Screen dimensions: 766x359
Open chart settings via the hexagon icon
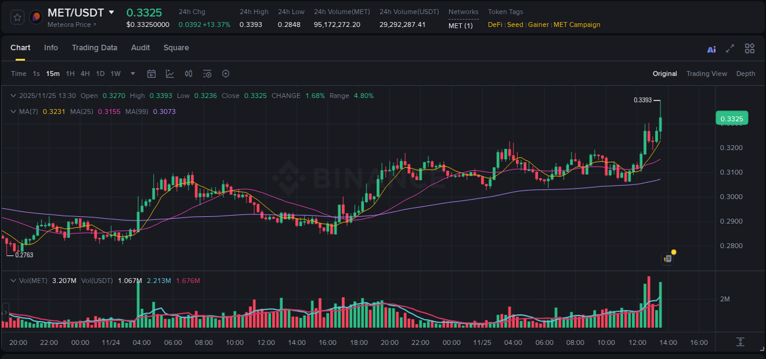click(226, 74)
